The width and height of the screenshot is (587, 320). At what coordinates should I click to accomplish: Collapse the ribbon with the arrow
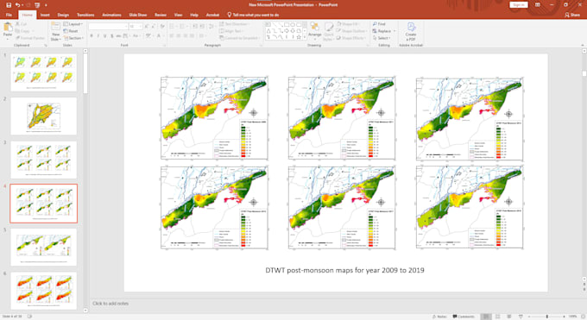click(582, 46)
